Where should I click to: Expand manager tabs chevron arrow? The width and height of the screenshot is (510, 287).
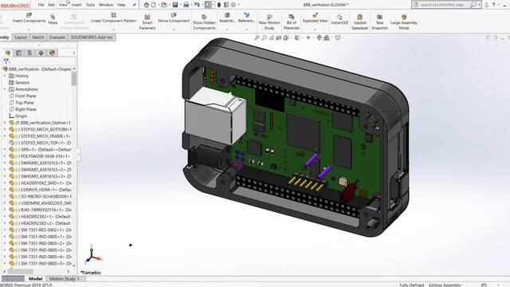click(73, 53)
